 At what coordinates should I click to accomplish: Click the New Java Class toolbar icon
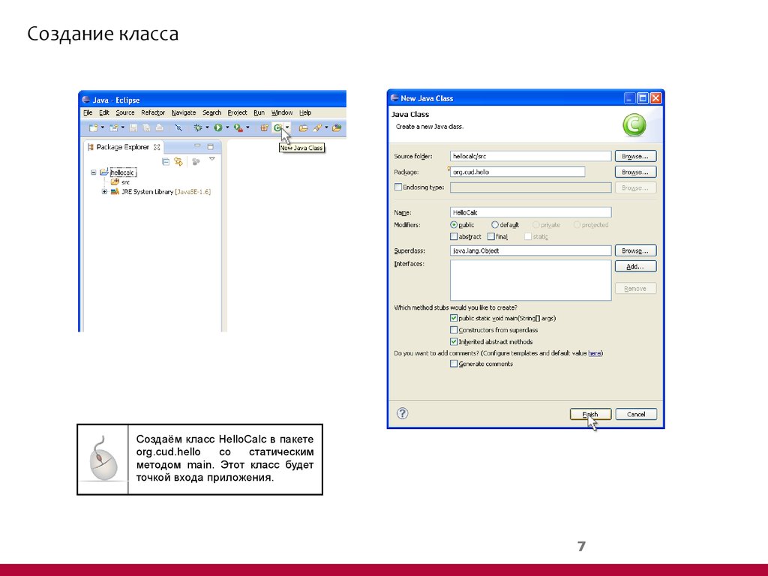coord(277,127)
